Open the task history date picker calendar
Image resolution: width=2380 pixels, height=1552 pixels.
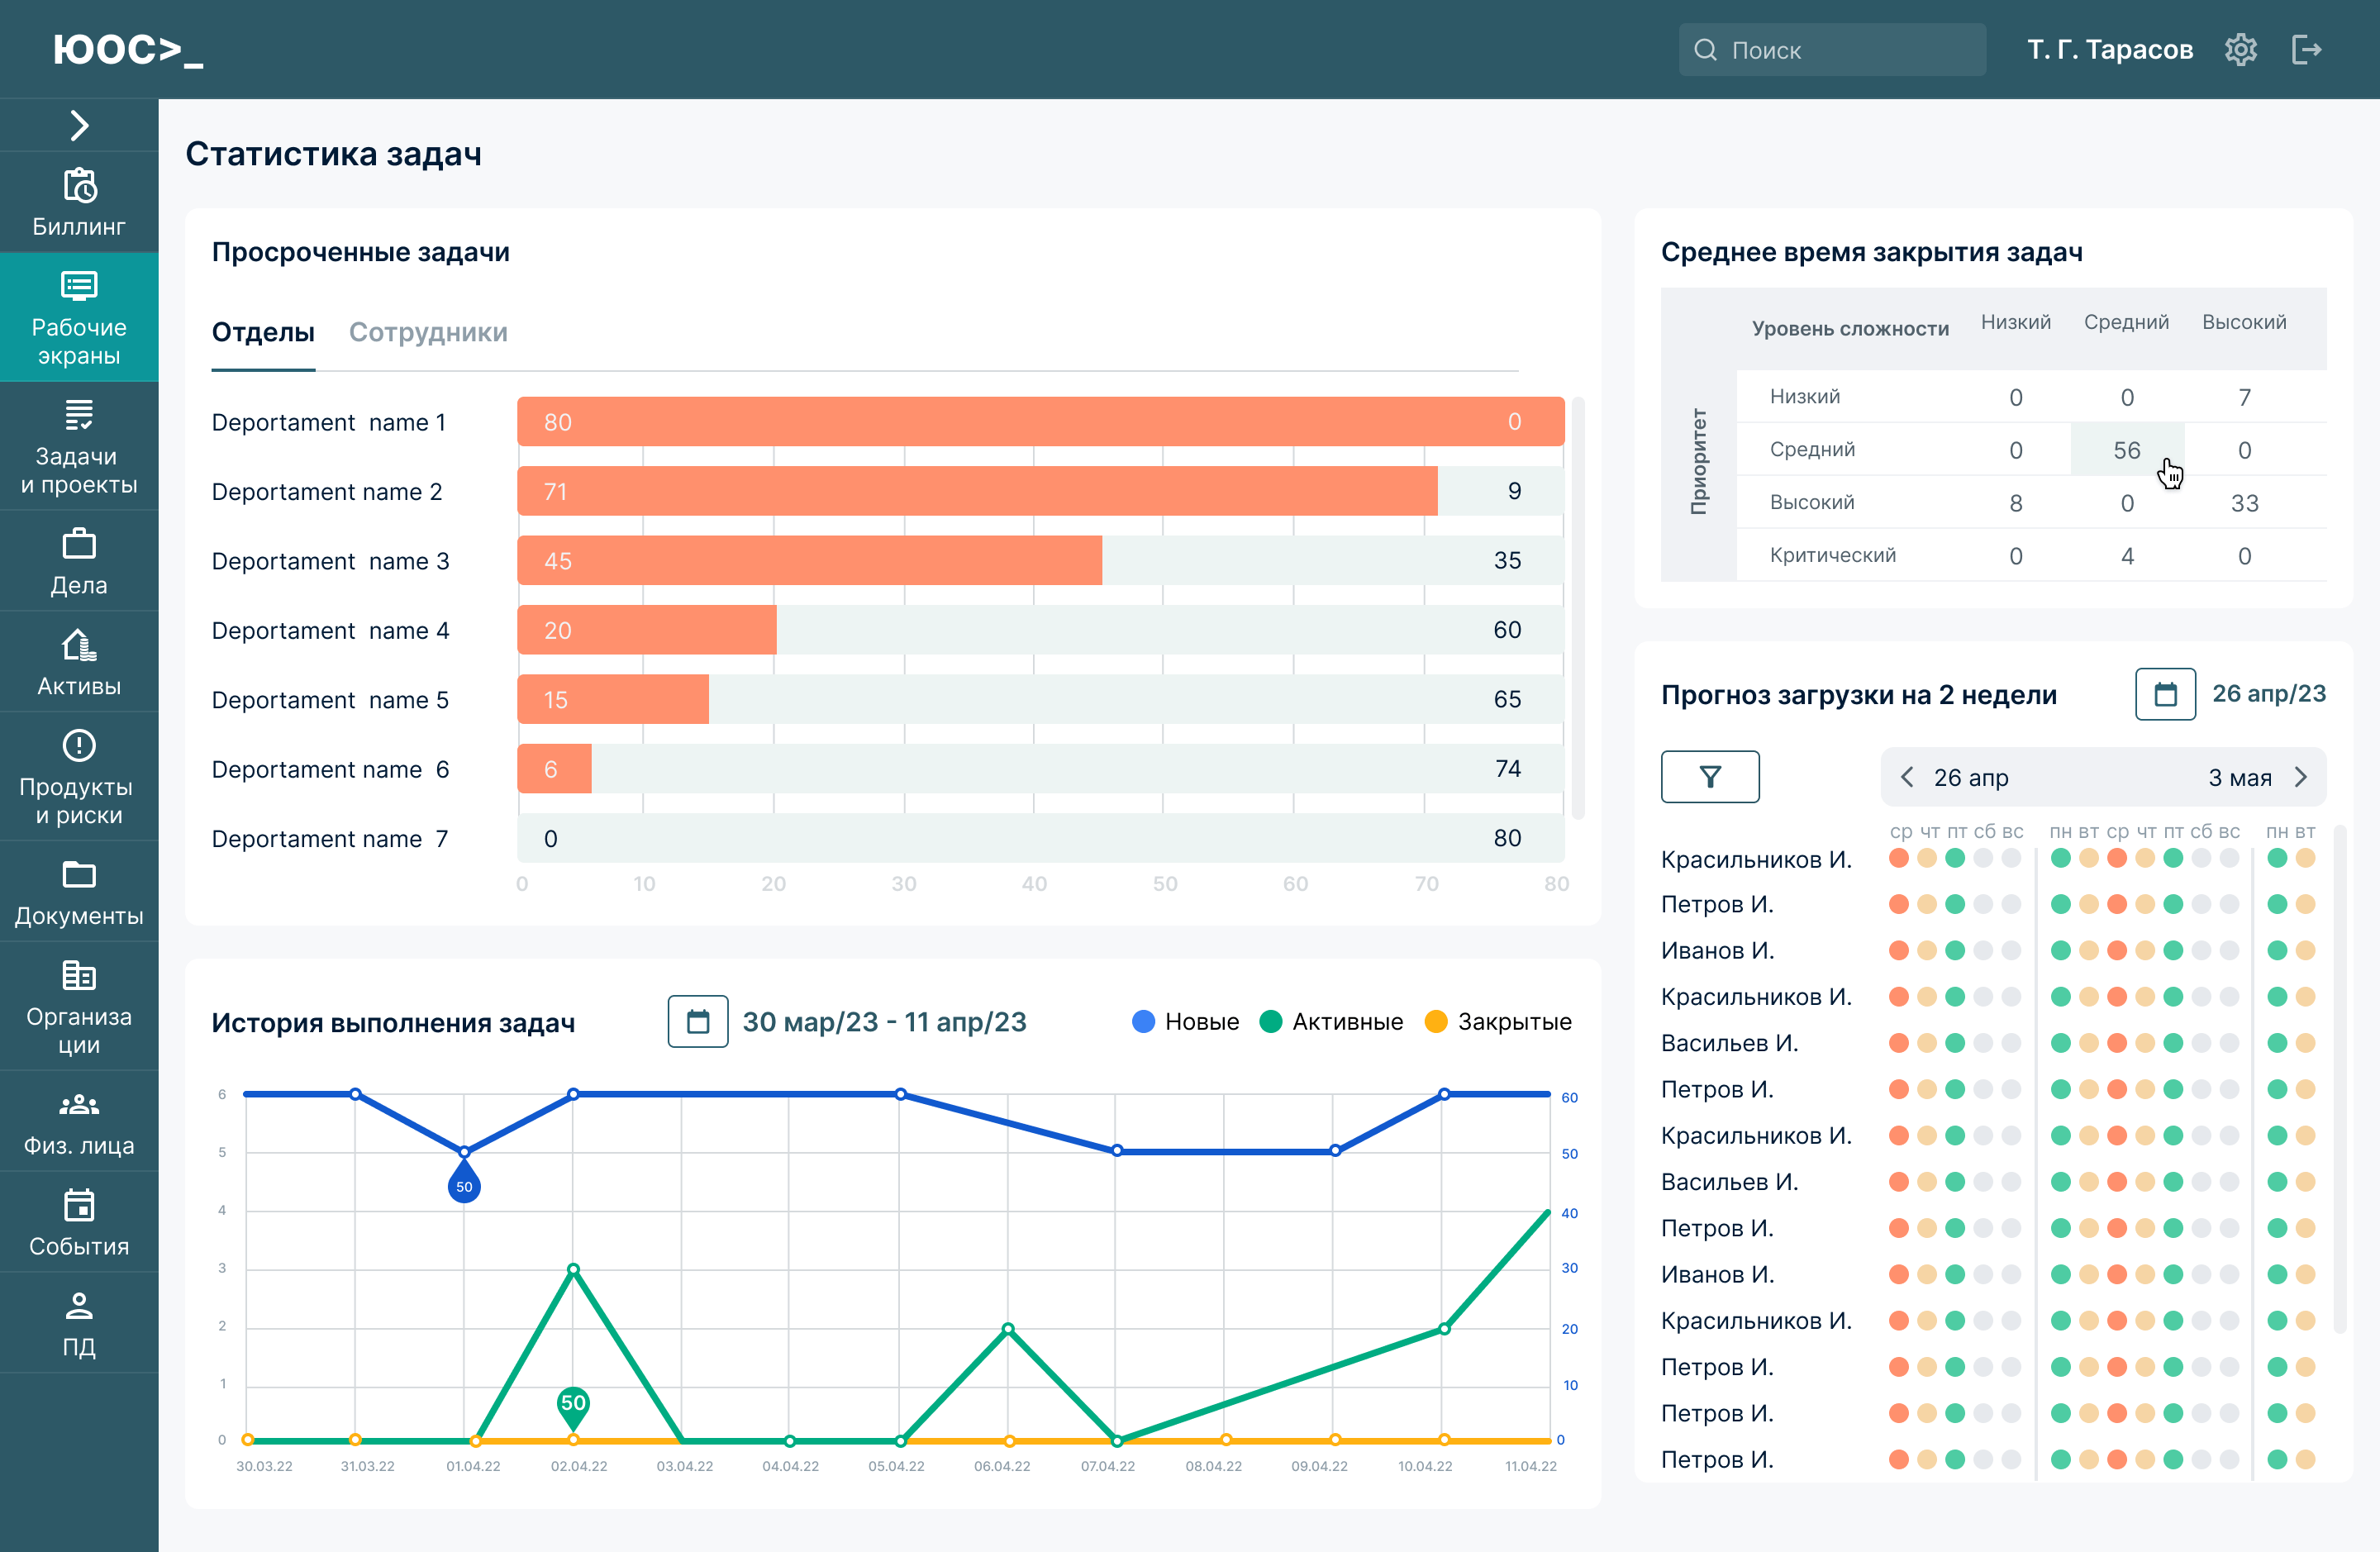click(697, 1022)
